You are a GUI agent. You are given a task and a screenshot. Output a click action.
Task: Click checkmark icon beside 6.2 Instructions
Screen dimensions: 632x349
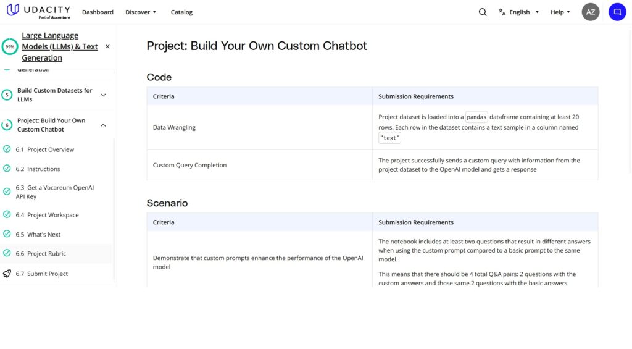coord(7,168)
